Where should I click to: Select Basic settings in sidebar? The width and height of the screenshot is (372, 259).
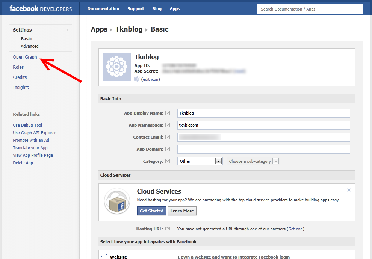point(26,39)
